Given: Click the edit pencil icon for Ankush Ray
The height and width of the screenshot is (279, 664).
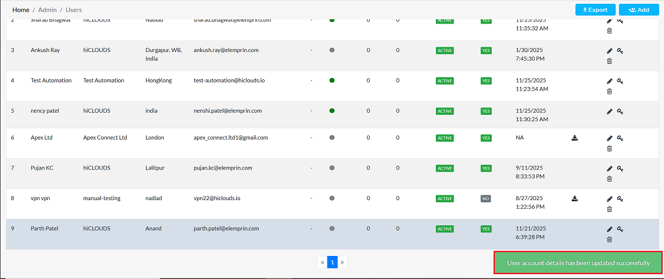Looking at the screenshot, I should pos(609,51).
